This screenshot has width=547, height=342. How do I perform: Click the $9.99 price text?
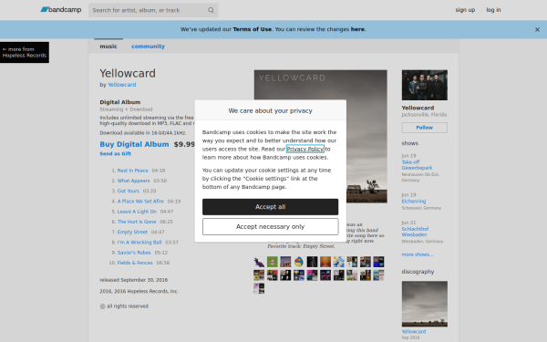pyautogui.click(x=184, y=144)
